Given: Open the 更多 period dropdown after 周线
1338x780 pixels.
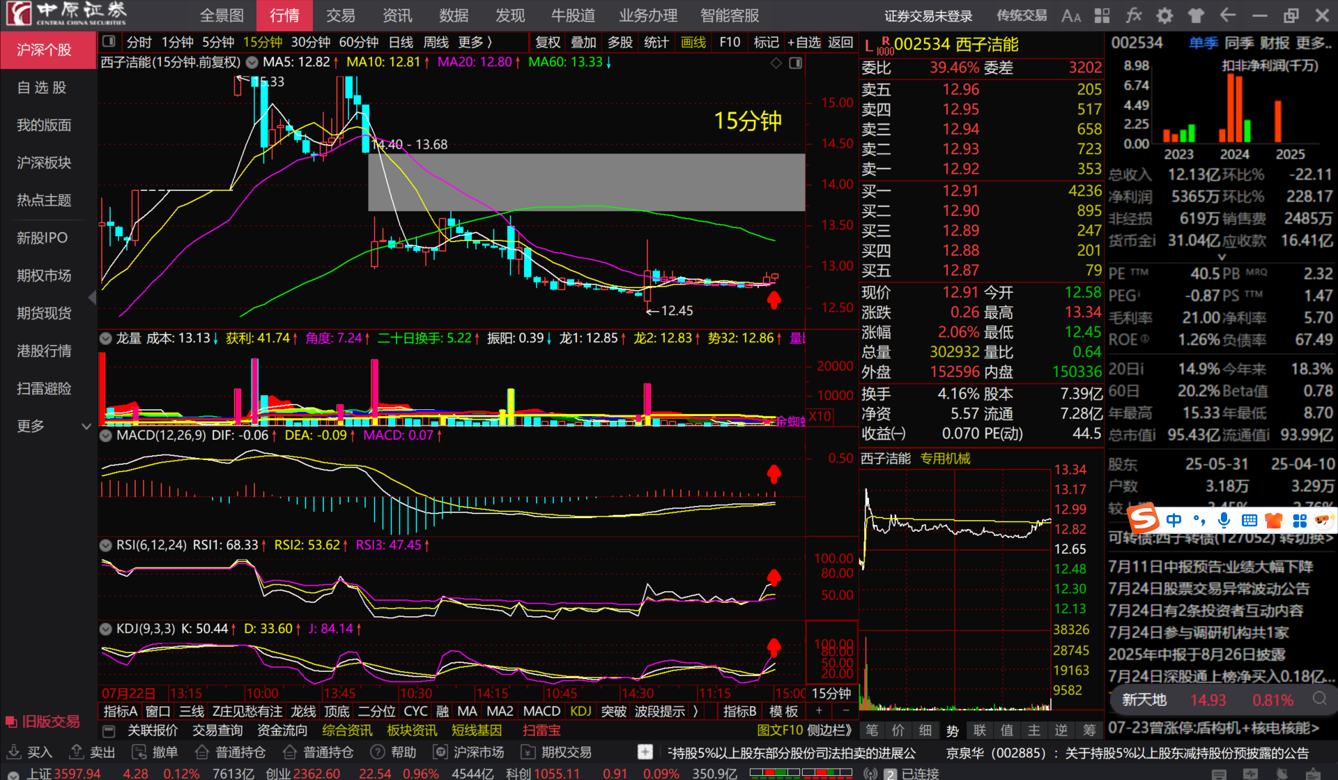Looking at the screenshot, I should pyautogui.click(x=475, y=43).
